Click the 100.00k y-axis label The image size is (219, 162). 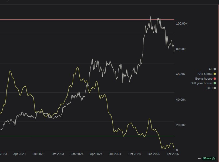click(x=181, y=24)
